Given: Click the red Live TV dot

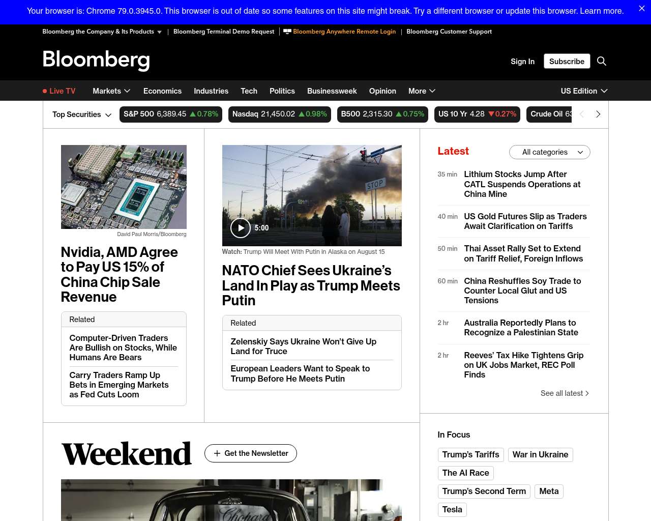Looking at the screenshot, I should tap(45, 91).
